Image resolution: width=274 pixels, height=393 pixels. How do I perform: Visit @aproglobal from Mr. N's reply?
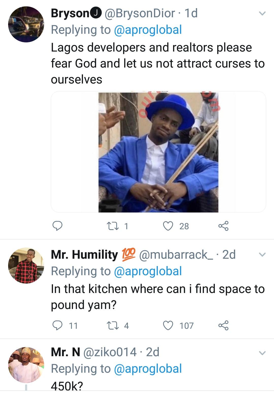(x=148, y=369)
